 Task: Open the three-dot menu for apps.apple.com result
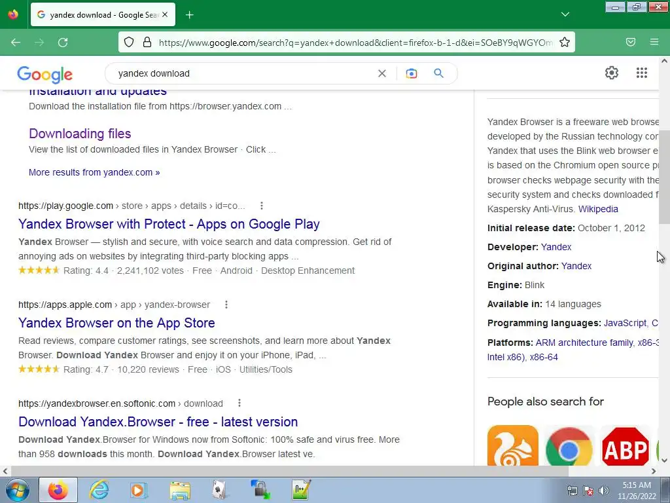click(226, 305)
